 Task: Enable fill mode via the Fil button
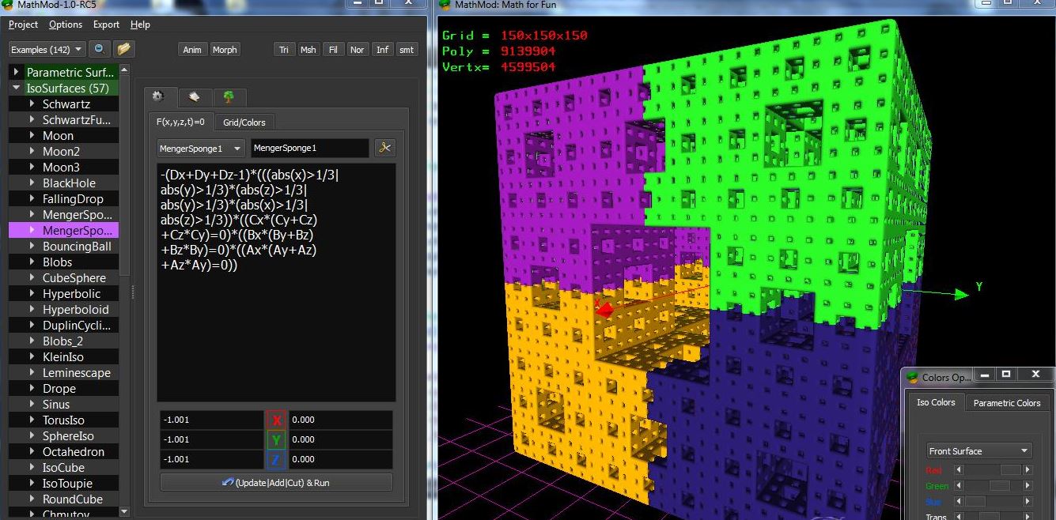(x=332, y=49)
